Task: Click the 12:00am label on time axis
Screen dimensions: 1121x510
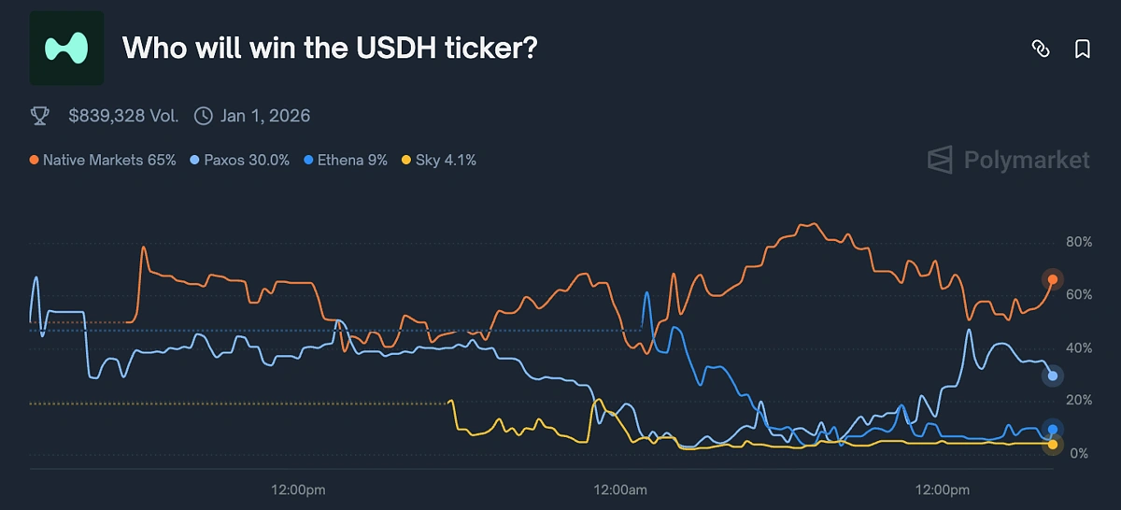Action: click(620, 489)
